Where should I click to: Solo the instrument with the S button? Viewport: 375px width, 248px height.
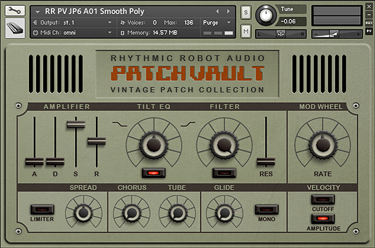point(246,11)
